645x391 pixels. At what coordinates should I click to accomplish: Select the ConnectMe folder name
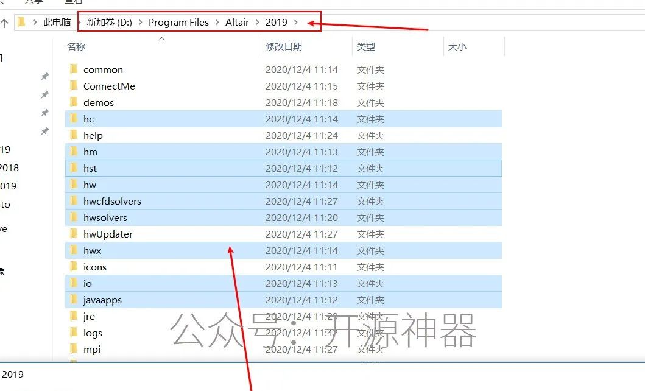point(109,86)
